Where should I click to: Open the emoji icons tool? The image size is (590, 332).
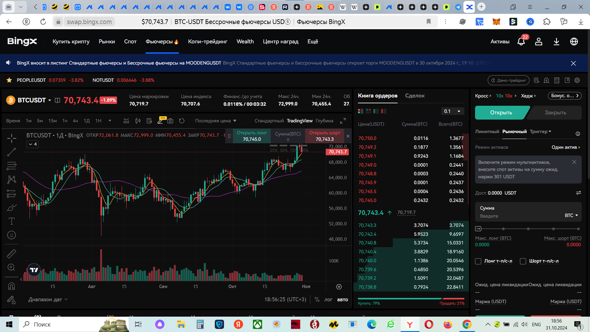[12, 235]
